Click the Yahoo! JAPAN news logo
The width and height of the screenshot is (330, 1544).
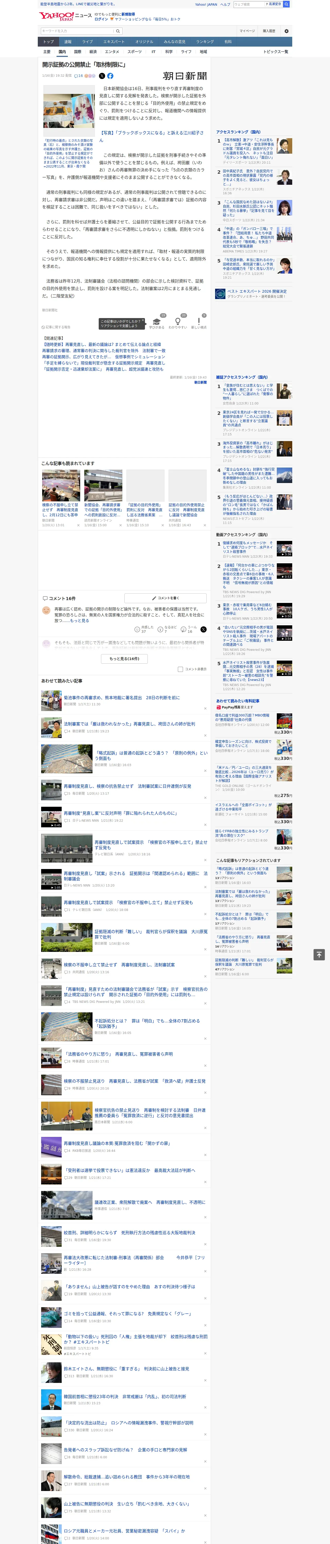[66, 16]
